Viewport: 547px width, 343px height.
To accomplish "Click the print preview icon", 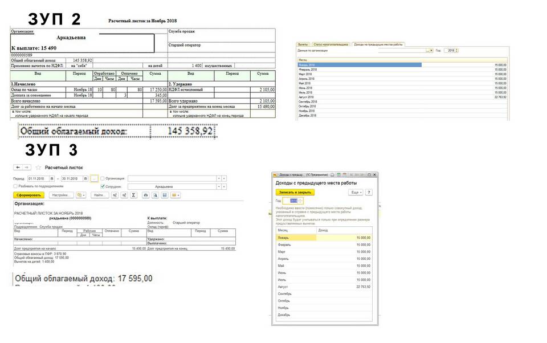I will [x=155, y=195].
